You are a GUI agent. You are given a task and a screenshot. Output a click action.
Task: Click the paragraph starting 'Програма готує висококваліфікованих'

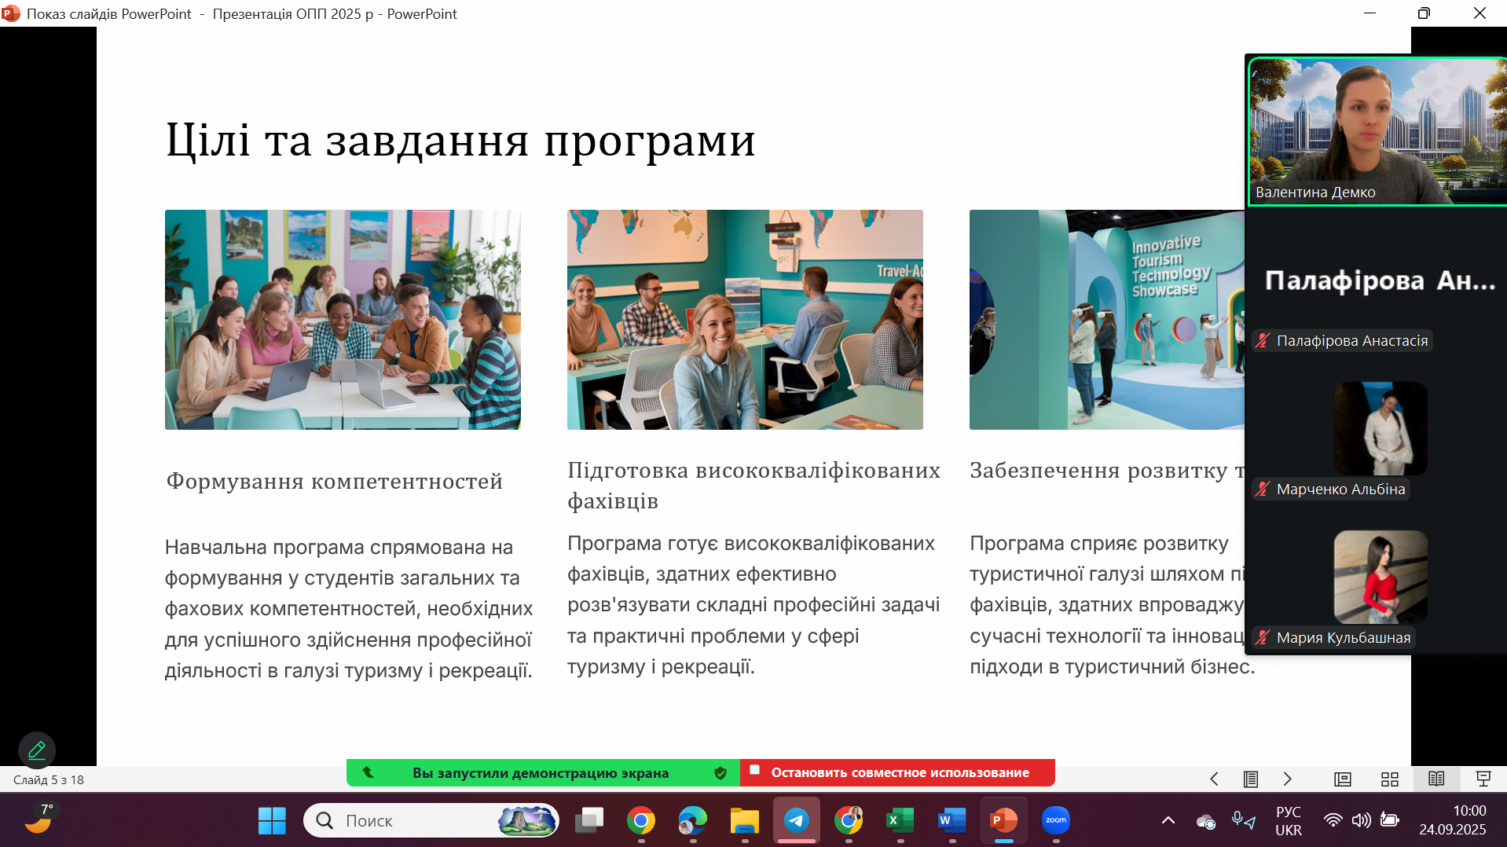pos(753,605)
